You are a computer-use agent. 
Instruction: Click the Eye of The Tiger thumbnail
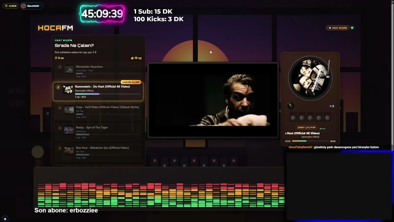69,130
